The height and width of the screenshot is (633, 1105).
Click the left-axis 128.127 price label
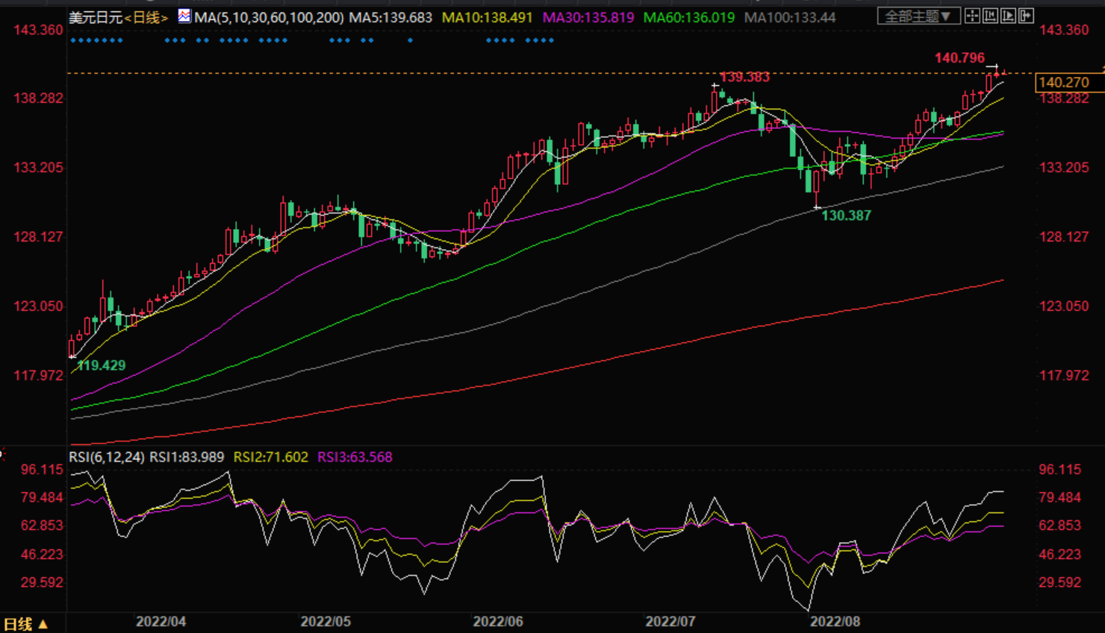39,237
